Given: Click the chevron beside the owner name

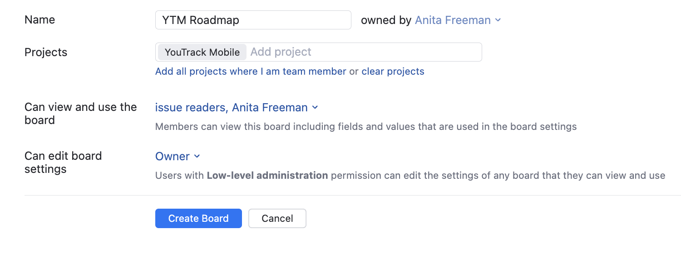Looking at the screenshot, I should pos(498,20).
